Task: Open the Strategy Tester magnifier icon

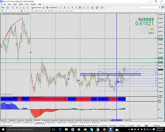Action: coord(27,7)
